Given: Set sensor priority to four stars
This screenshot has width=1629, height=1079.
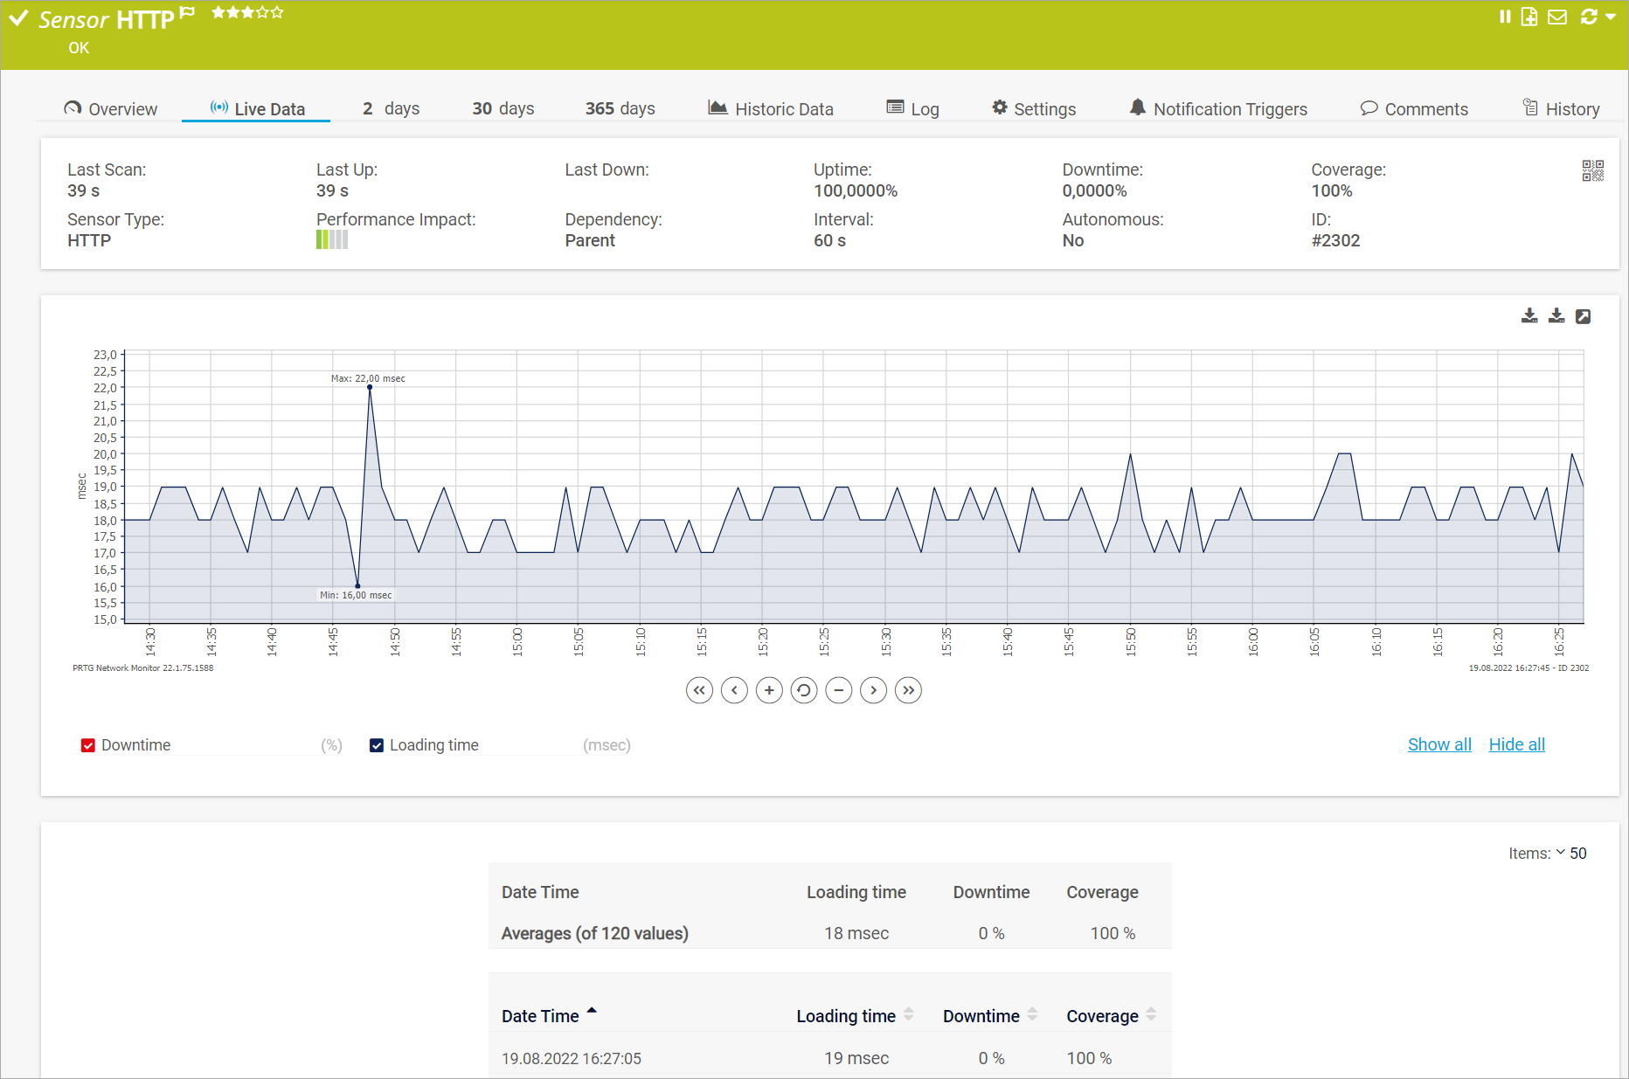Looking at the screenshot, I should (x=262, y=12).
